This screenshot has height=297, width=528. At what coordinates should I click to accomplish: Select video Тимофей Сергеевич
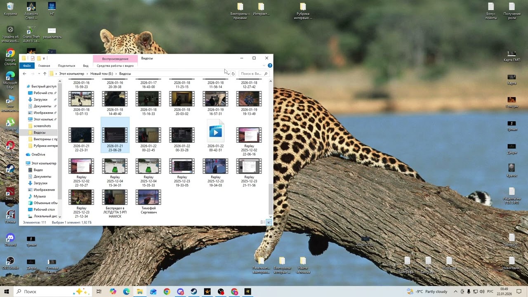(148, 202)
